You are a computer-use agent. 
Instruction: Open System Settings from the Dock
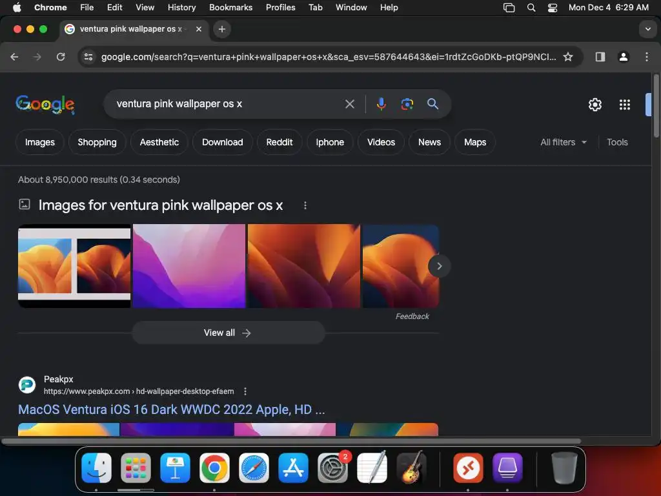click(x=332, y=468)
